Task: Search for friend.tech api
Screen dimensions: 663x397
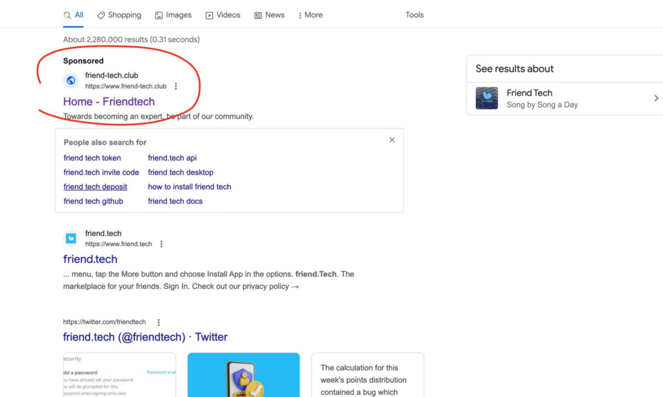Action: point(172,158)
